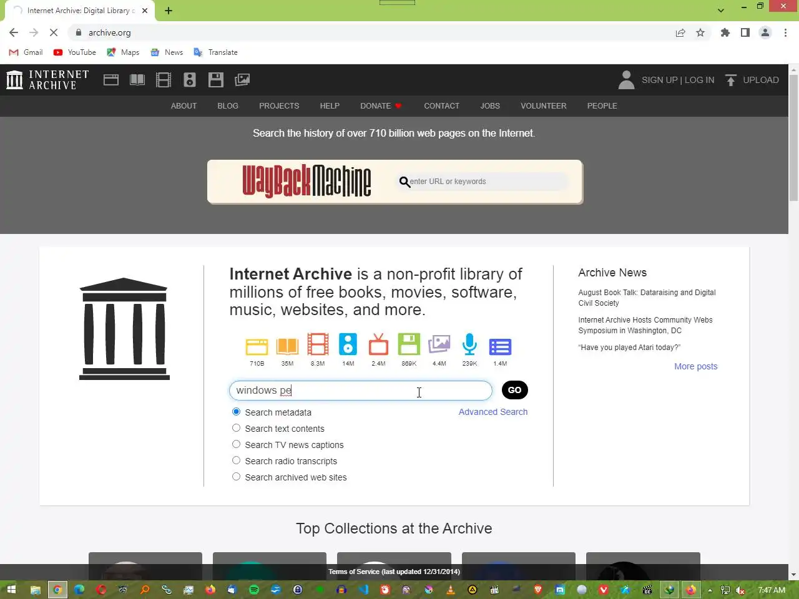This screenshot has width=799, height=599.
Task: Open the Chrome profile avatar icon
Action: coord(765,32)
